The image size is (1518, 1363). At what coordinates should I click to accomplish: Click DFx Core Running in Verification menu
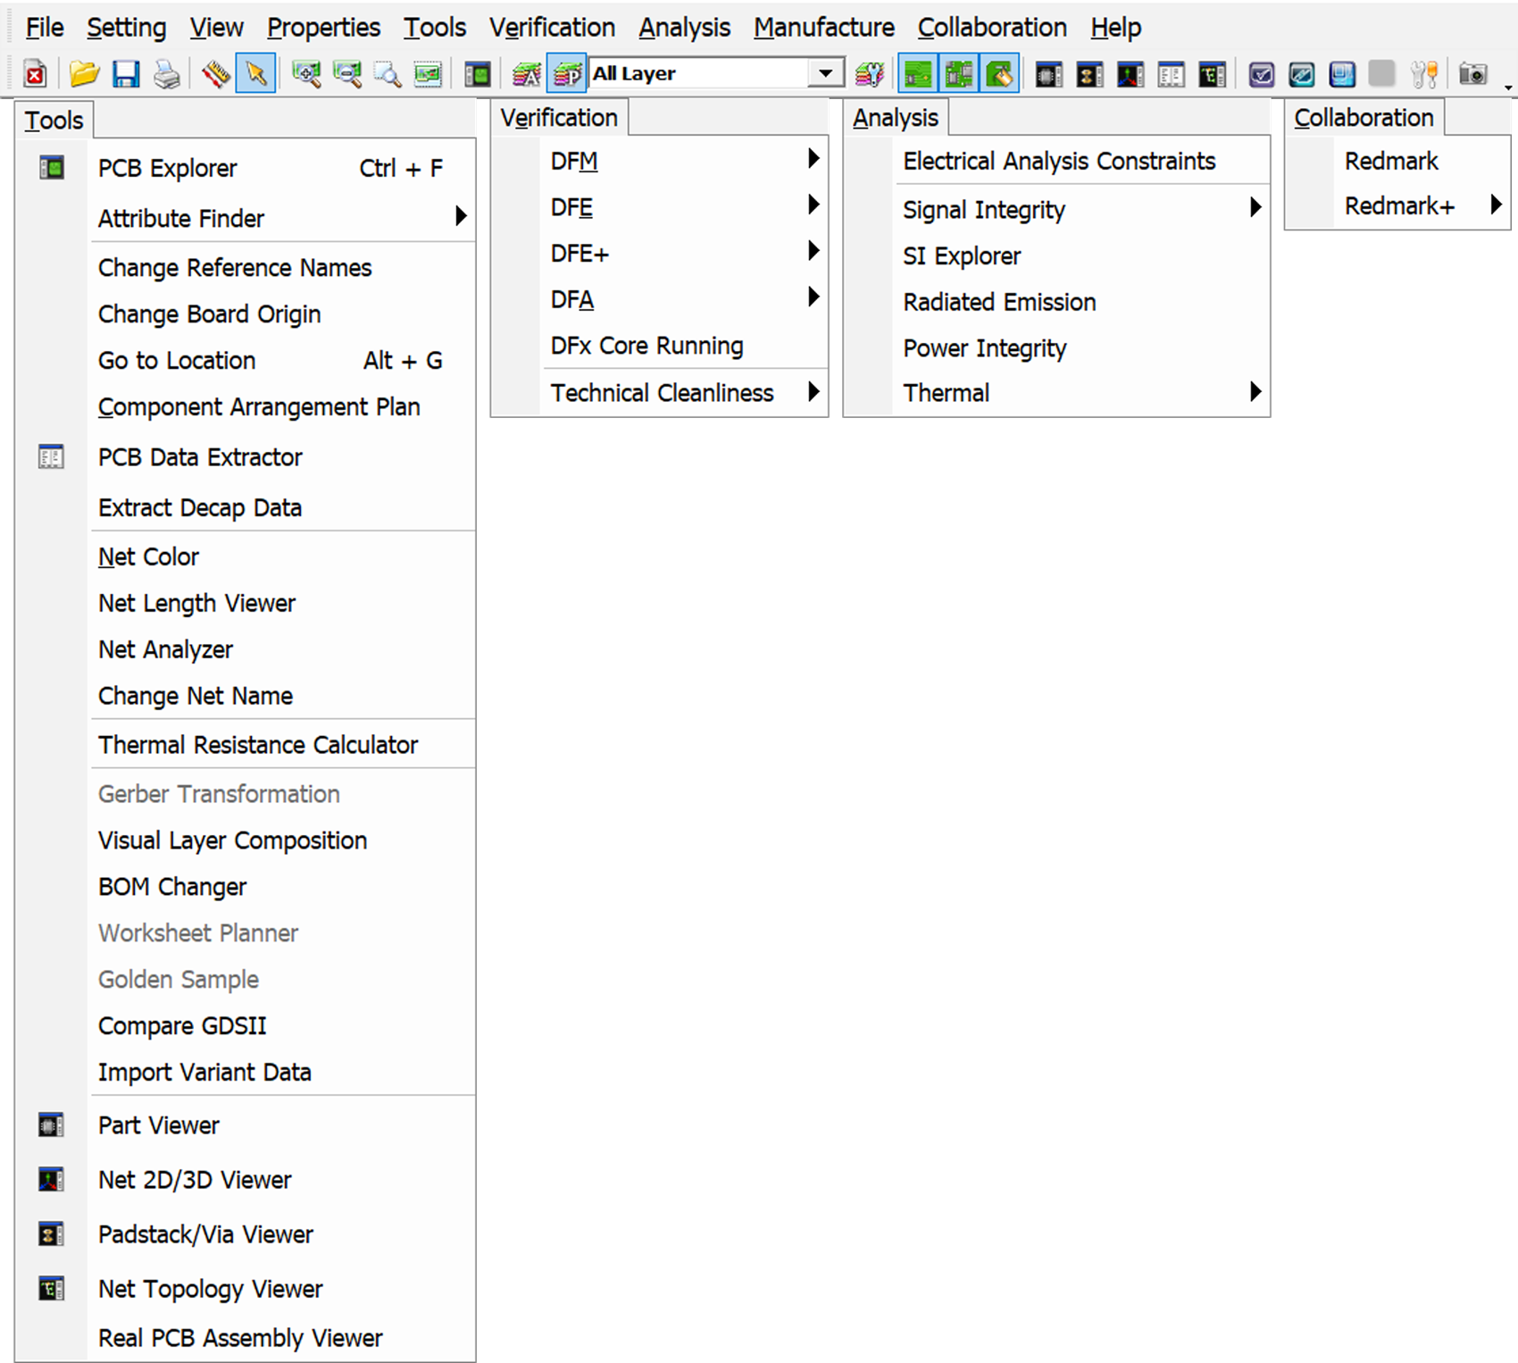(x=646, y=346)
